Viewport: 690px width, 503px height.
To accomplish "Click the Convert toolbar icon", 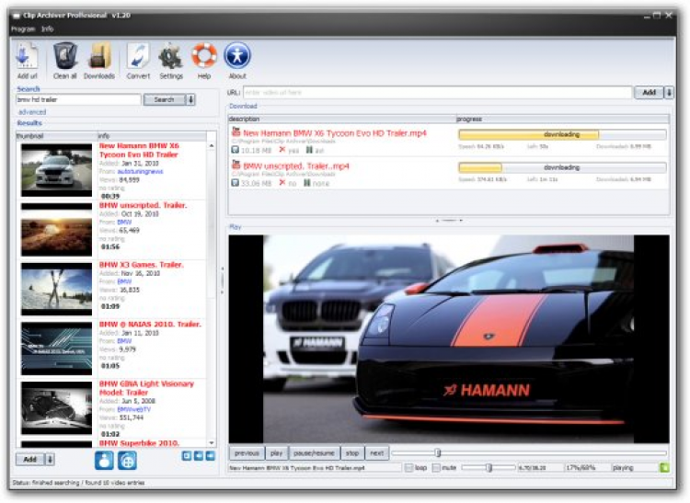I will coord(138,57).
